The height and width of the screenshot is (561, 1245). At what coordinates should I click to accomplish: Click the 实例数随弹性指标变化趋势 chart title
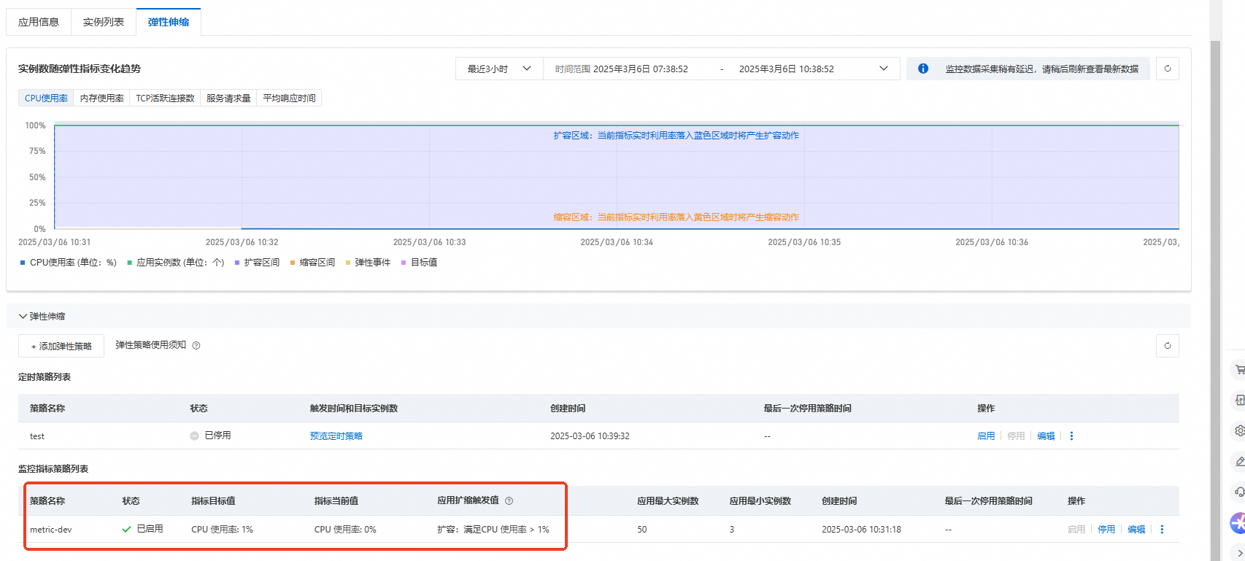click(80, 69)
